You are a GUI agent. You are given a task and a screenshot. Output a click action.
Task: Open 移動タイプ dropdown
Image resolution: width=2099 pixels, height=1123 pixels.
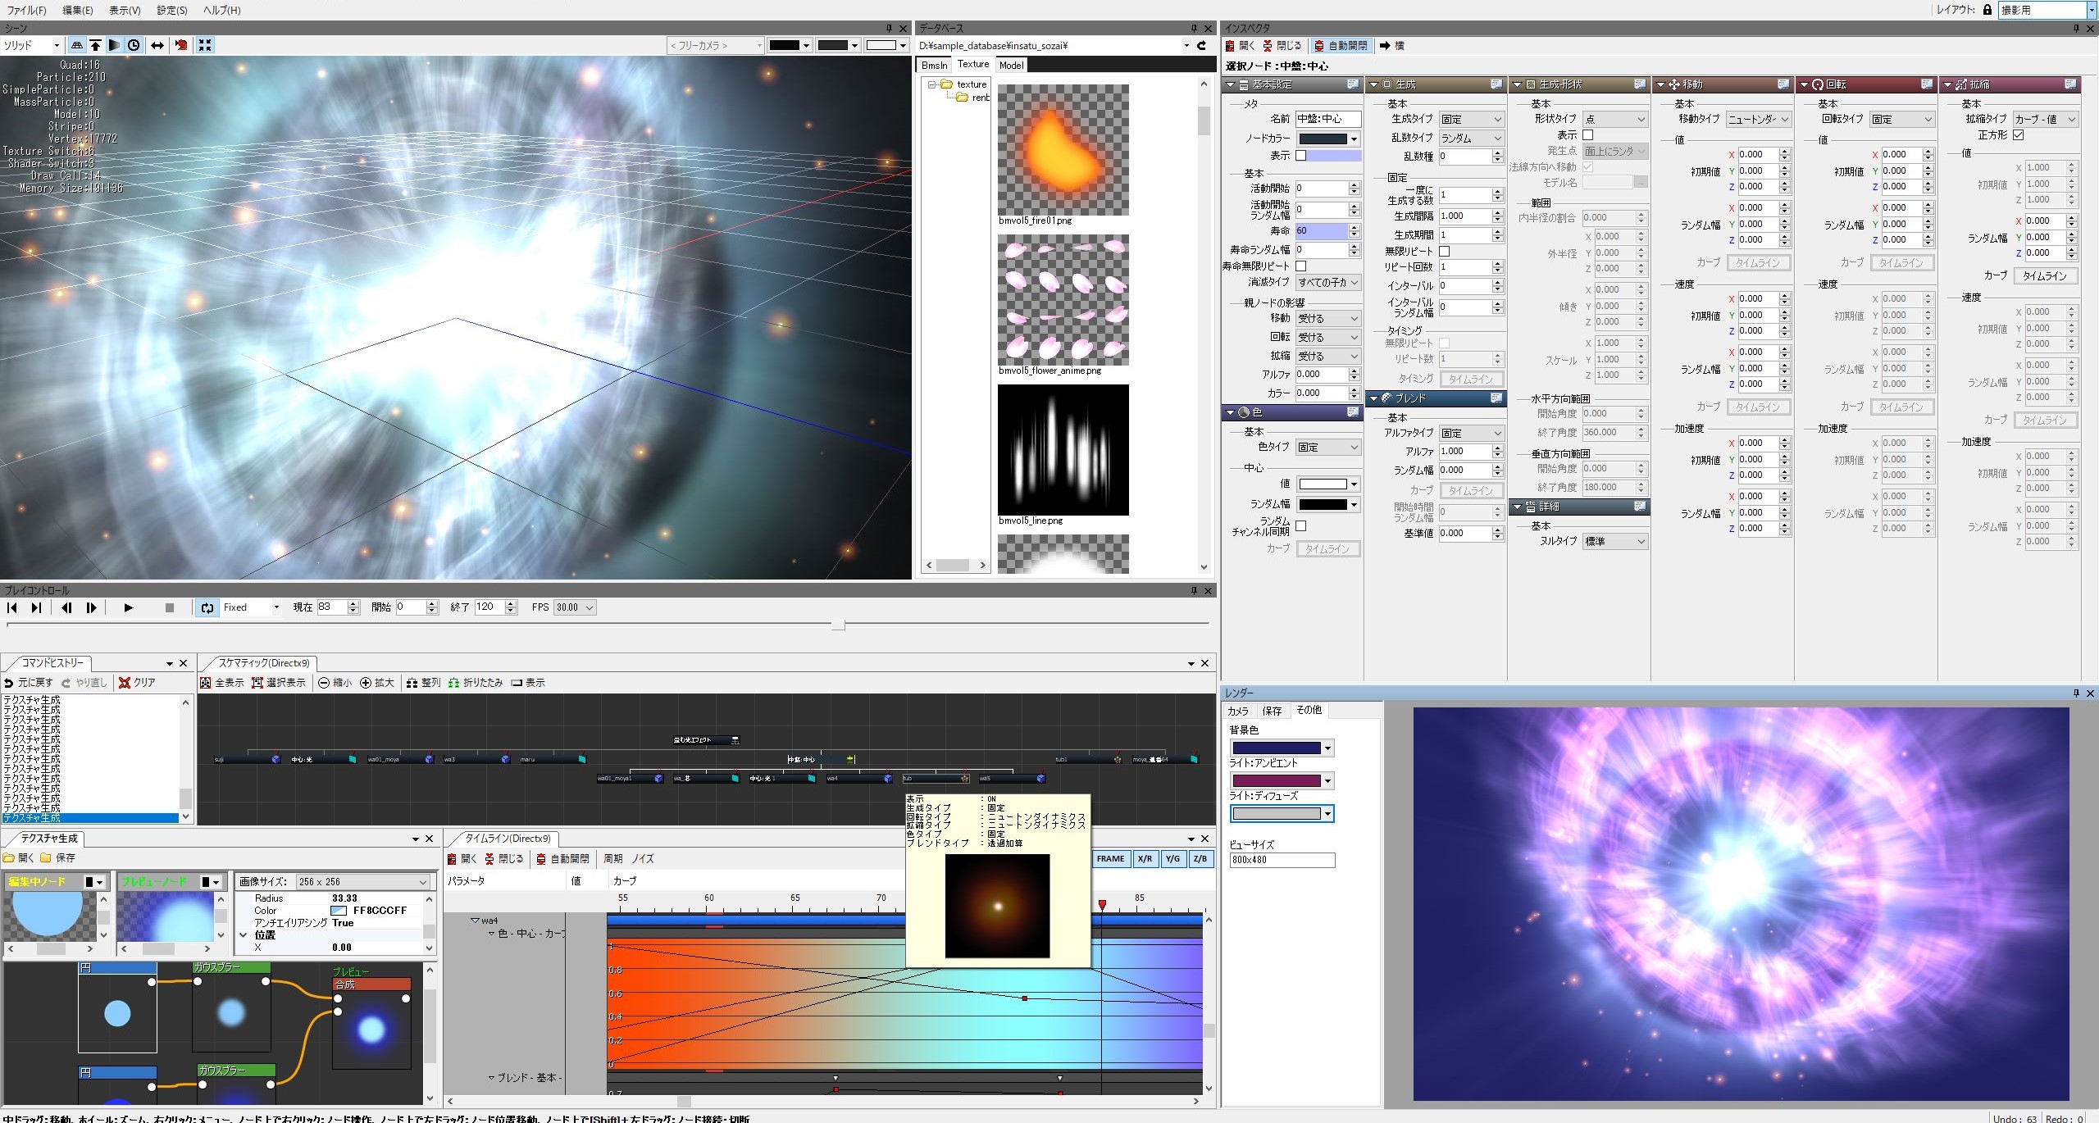click(x=1759, y=120)
